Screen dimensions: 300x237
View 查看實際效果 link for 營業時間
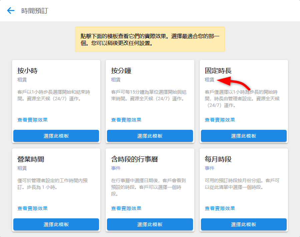[32, 208]
